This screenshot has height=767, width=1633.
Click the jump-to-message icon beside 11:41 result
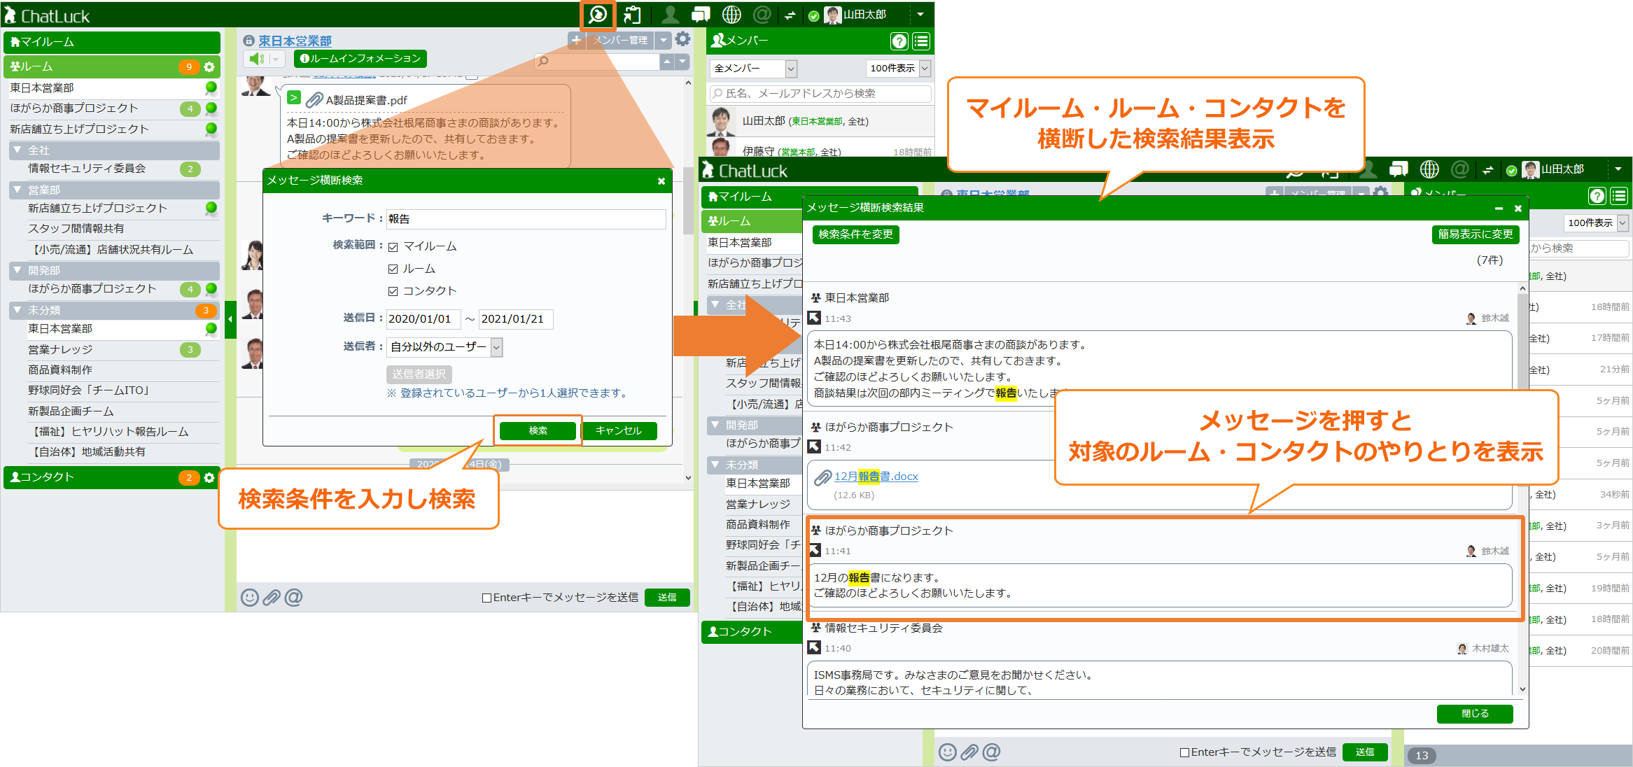814,551
